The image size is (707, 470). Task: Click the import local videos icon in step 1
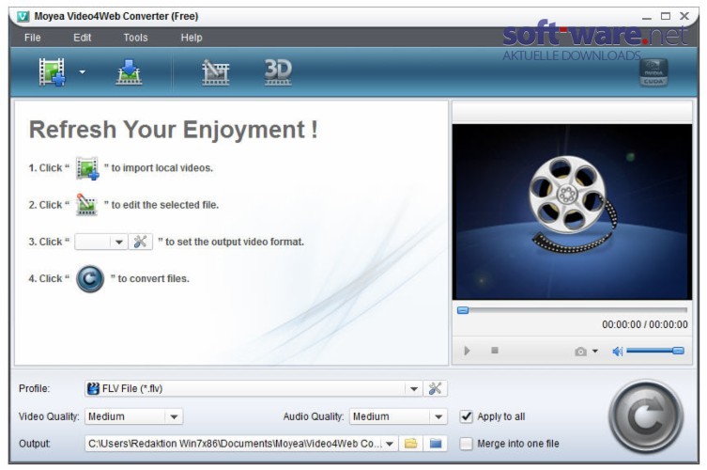[87, 168]
